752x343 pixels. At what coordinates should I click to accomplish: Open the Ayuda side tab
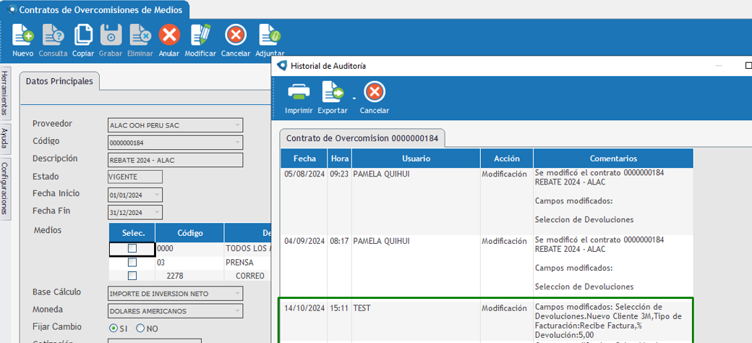tap(5, 138)
